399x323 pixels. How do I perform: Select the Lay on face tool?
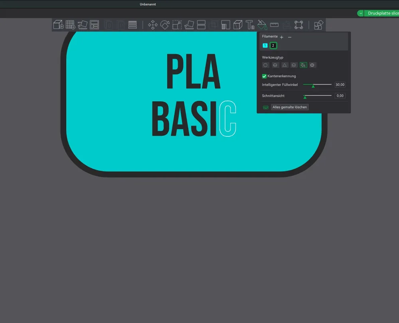coord(189,25)
